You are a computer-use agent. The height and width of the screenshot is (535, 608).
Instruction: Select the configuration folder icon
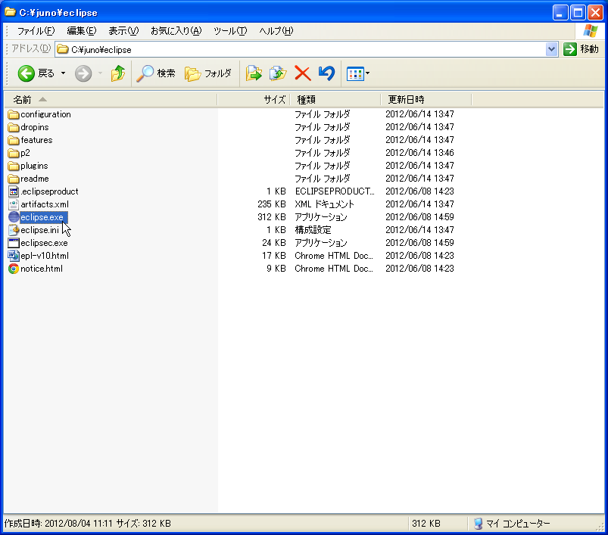pos(14,115)
